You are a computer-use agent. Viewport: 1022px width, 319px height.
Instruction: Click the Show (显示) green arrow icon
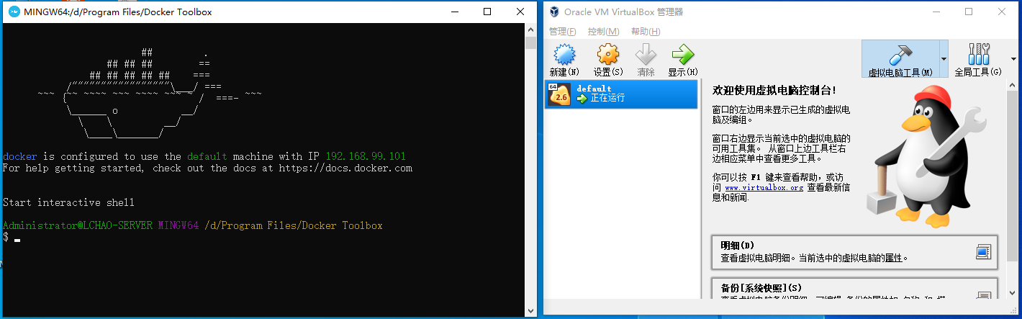pyautogui.click(x=682, y=54)
